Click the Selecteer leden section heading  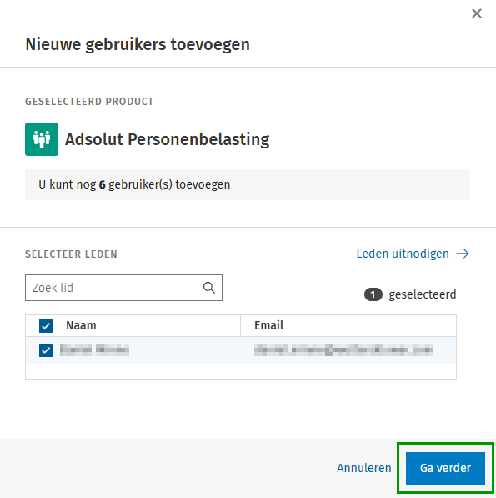click(71, 254)
